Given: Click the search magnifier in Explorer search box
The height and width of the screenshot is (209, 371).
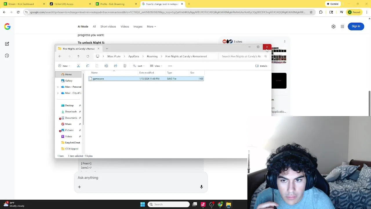Looking at the screenshot, I should point(265,56).
